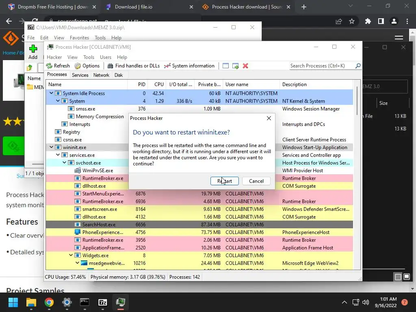Select the smss.exe process row
Screen dimensions: 416x312
pos(199,109)
